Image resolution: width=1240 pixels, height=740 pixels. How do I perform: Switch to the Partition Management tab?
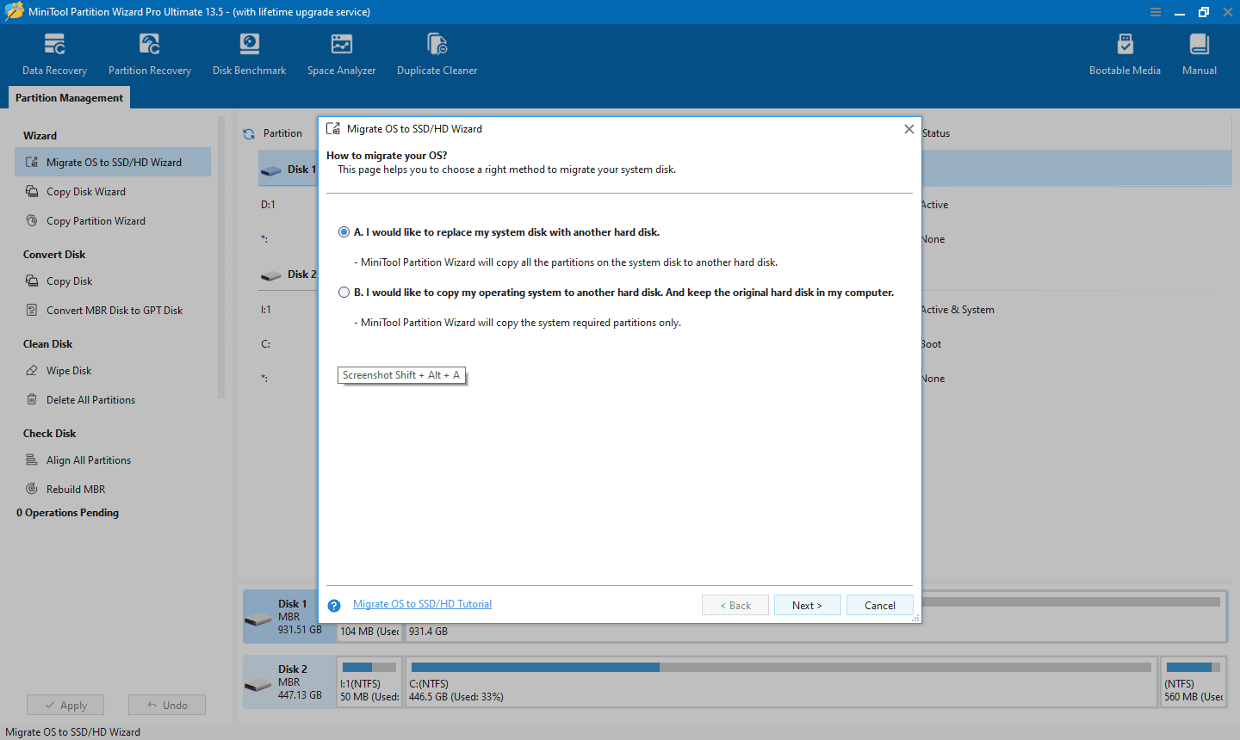69,97
